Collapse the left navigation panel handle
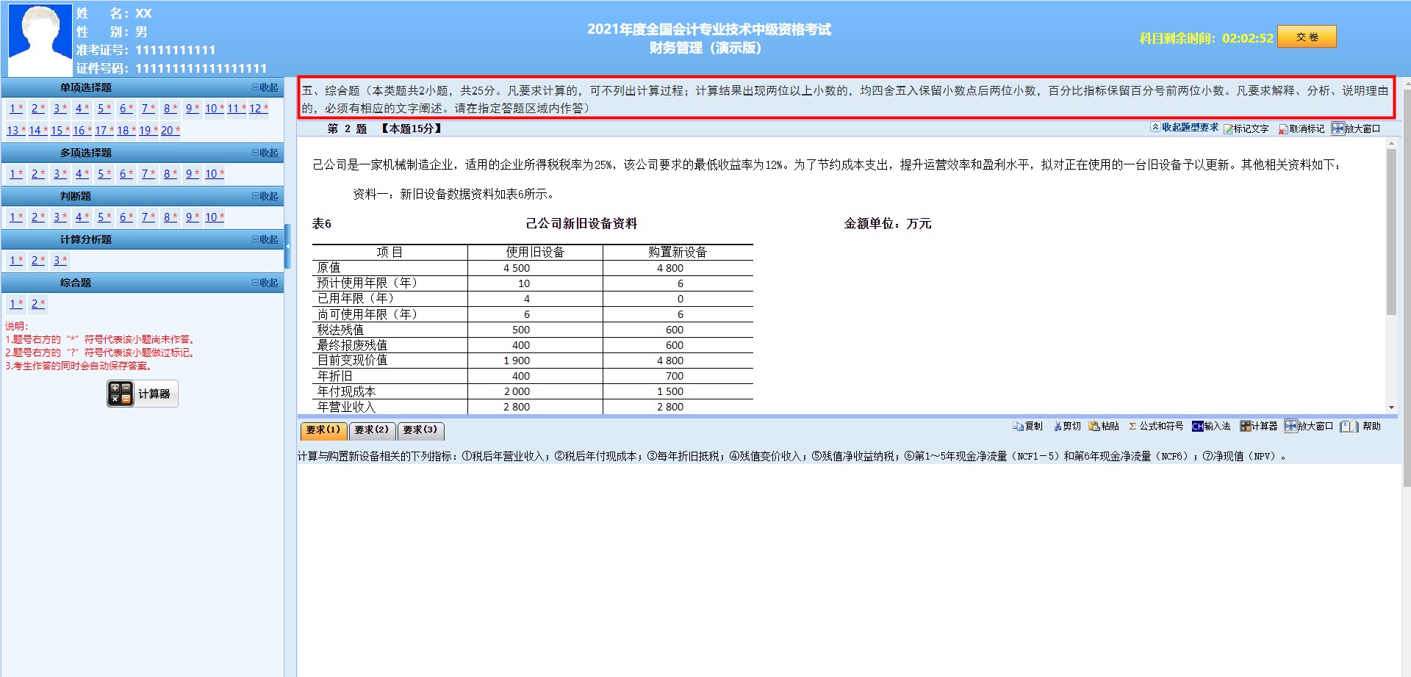Viewport: 1411px width, 677px height. tap(287, 247)
